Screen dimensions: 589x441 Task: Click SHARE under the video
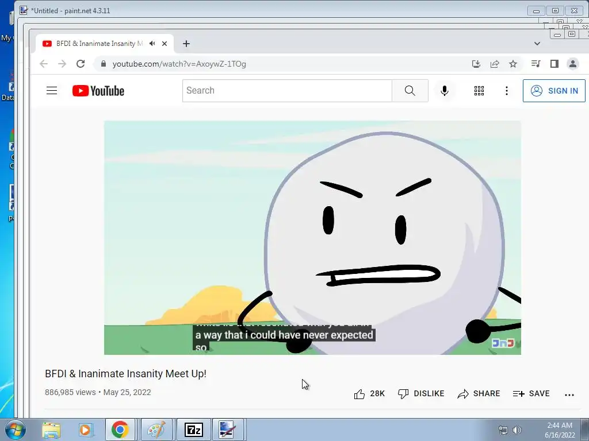tap(479, 394)
